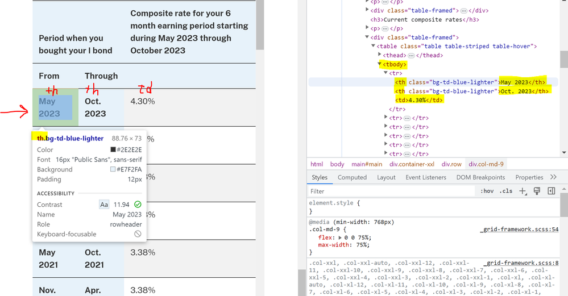The width and height of the screenshot is (568, 296).
Task: Expand the collapsed thead node
Action: 379,55
